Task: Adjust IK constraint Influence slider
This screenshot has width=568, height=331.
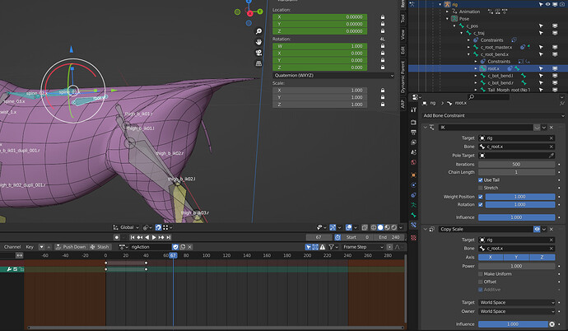Action: pyautogui.click(x=517, y=217)
